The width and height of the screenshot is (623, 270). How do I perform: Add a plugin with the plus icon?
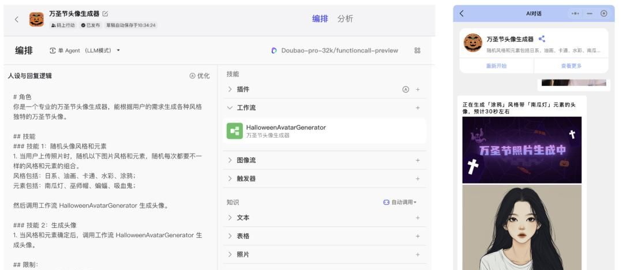coord(418,90)
